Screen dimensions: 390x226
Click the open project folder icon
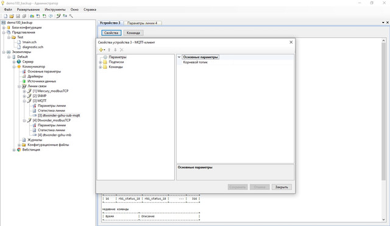tap(12, 16)
